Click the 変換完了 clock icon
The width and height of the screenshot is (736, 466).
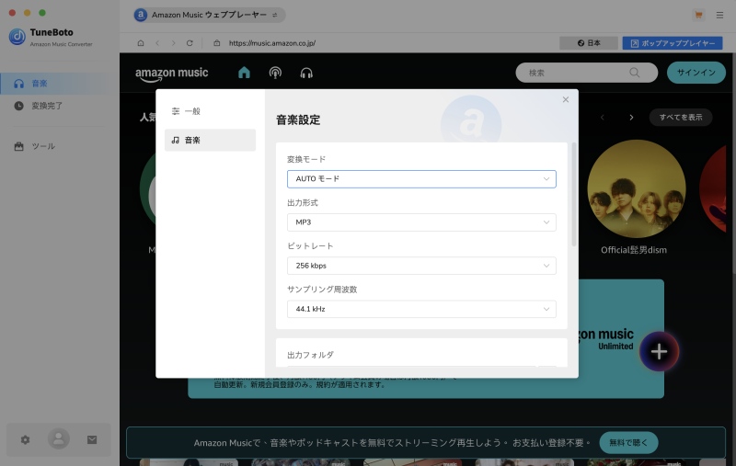tap(18, 106)
